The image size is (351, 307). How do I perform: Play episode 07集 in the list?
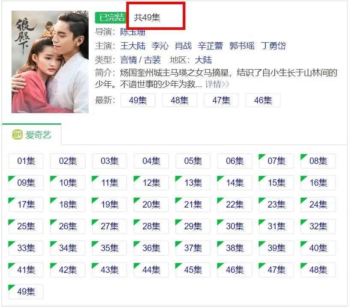click(x=277, y=161)
